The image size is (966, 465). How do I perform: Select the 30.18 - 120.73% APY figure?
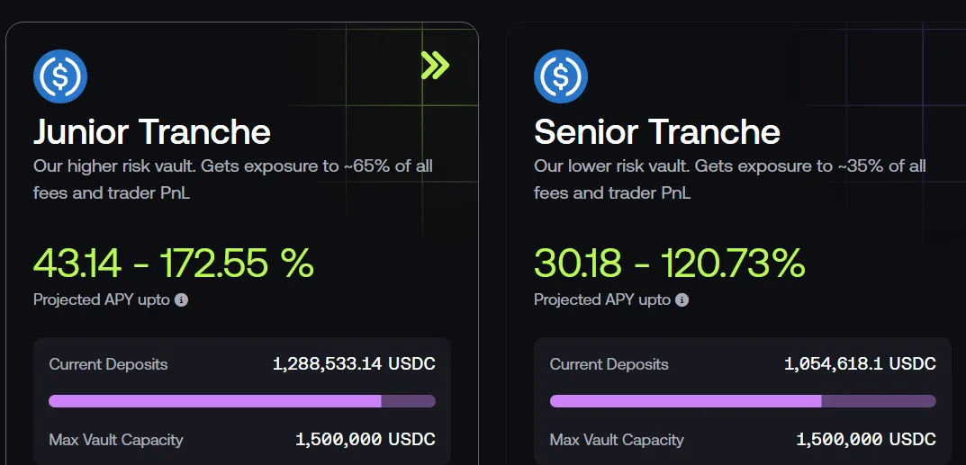point(670,263)
